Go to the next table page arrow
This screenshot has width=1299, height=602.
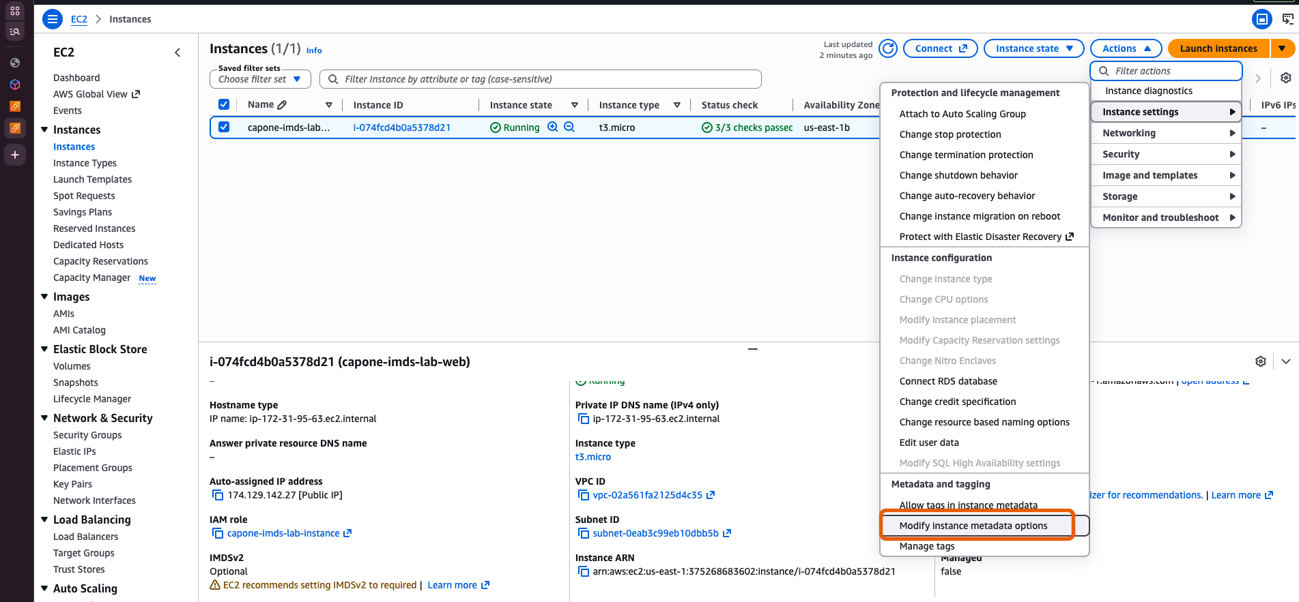[x=1258, y=78]
